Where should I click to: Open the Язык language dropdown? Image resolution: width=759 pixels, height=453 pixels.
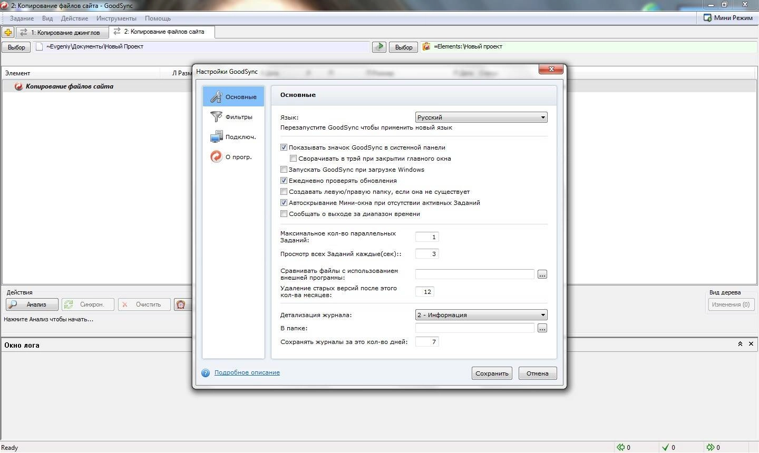pyautogui.click(x=481, y=117)
